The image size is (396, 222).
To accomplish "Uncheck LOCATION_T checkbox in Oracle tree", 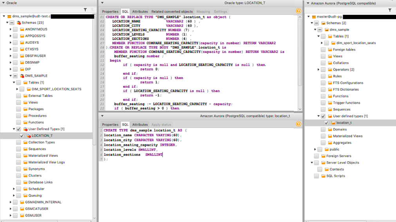I will tap(22, 135).
